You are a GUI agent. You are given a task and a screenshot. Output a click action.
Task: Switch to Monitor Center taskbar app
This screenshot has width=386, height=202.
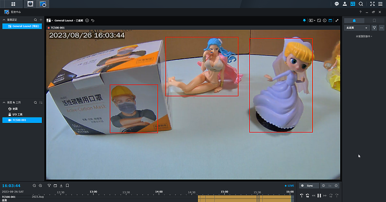[x=43, y=4]
